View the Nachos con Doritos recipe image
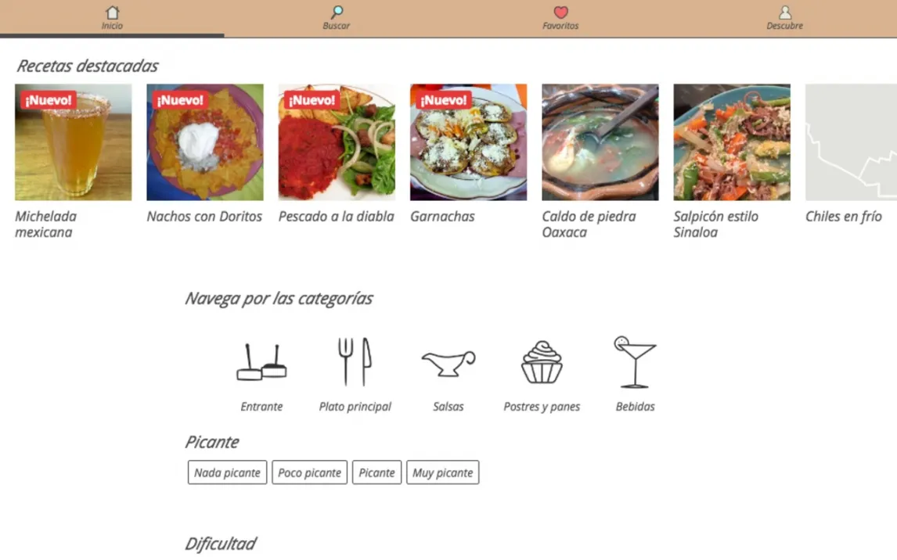Viewport: 897px width, 560px height. (x=205, y=142)
